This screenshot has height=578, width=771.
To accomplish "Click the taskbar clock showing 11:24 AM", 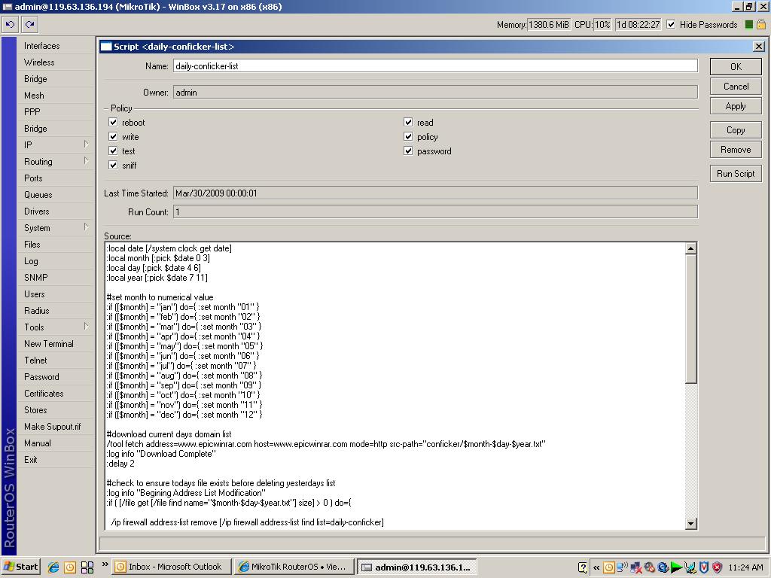I will coord(746,567).
